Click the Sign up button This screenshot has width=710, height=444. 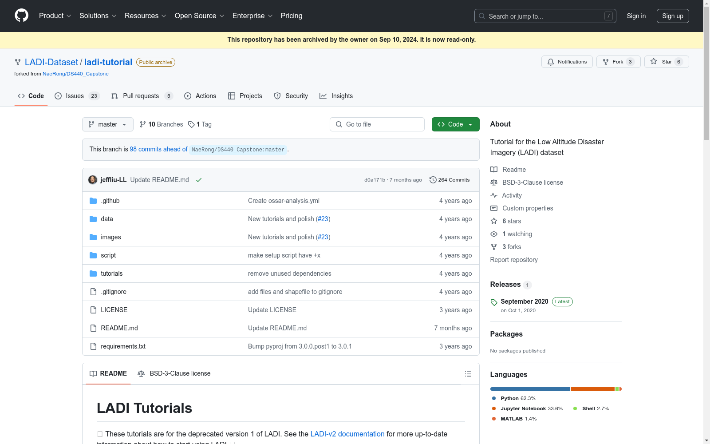pyautogui.click(x=673, y=16)
